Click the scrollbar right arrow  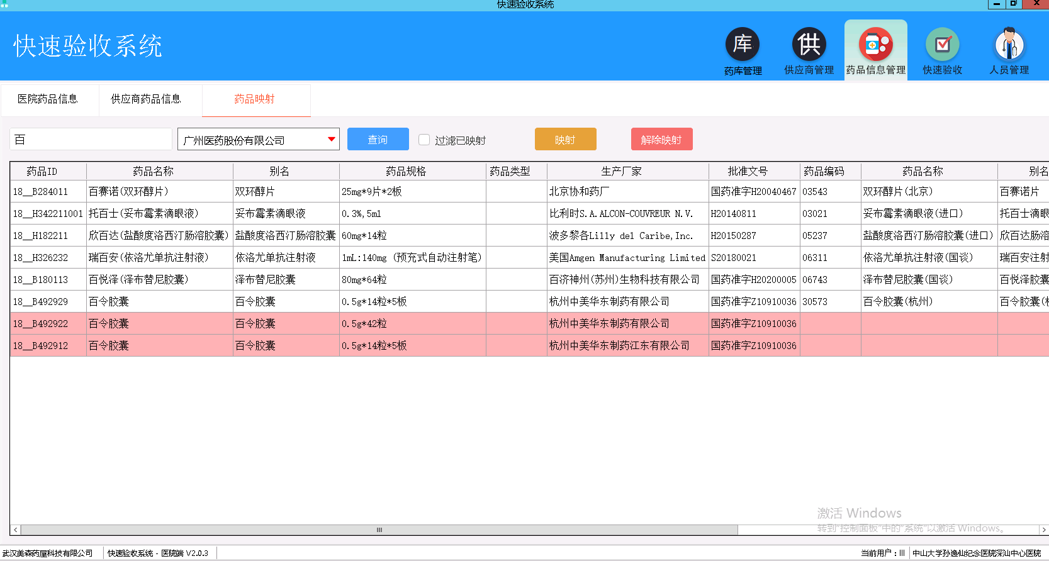pyautogui.click(x=1043, y=530)
